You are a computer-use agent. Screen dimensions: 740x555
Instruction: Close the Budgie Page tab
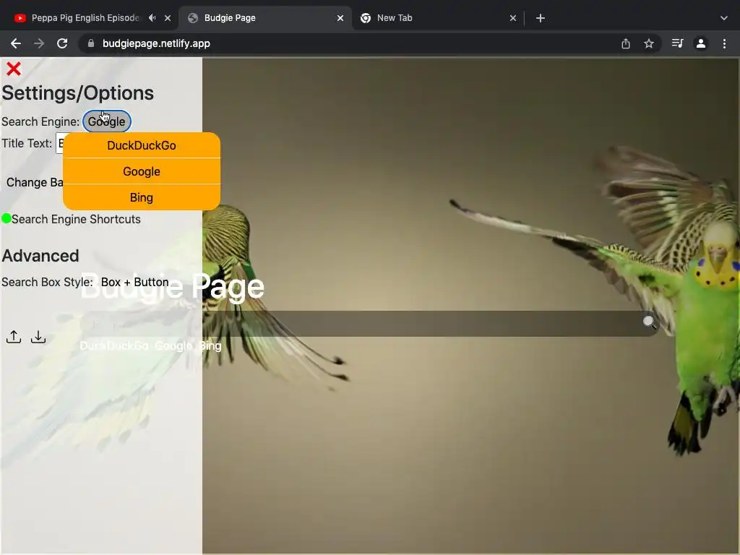pos(340,18)
